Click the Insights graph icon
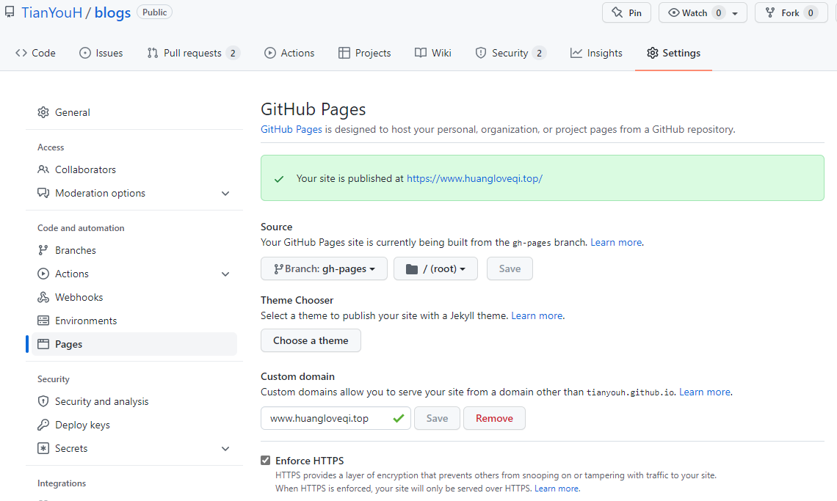The width and height of the screenshot is (837, 501). (576, 53)
